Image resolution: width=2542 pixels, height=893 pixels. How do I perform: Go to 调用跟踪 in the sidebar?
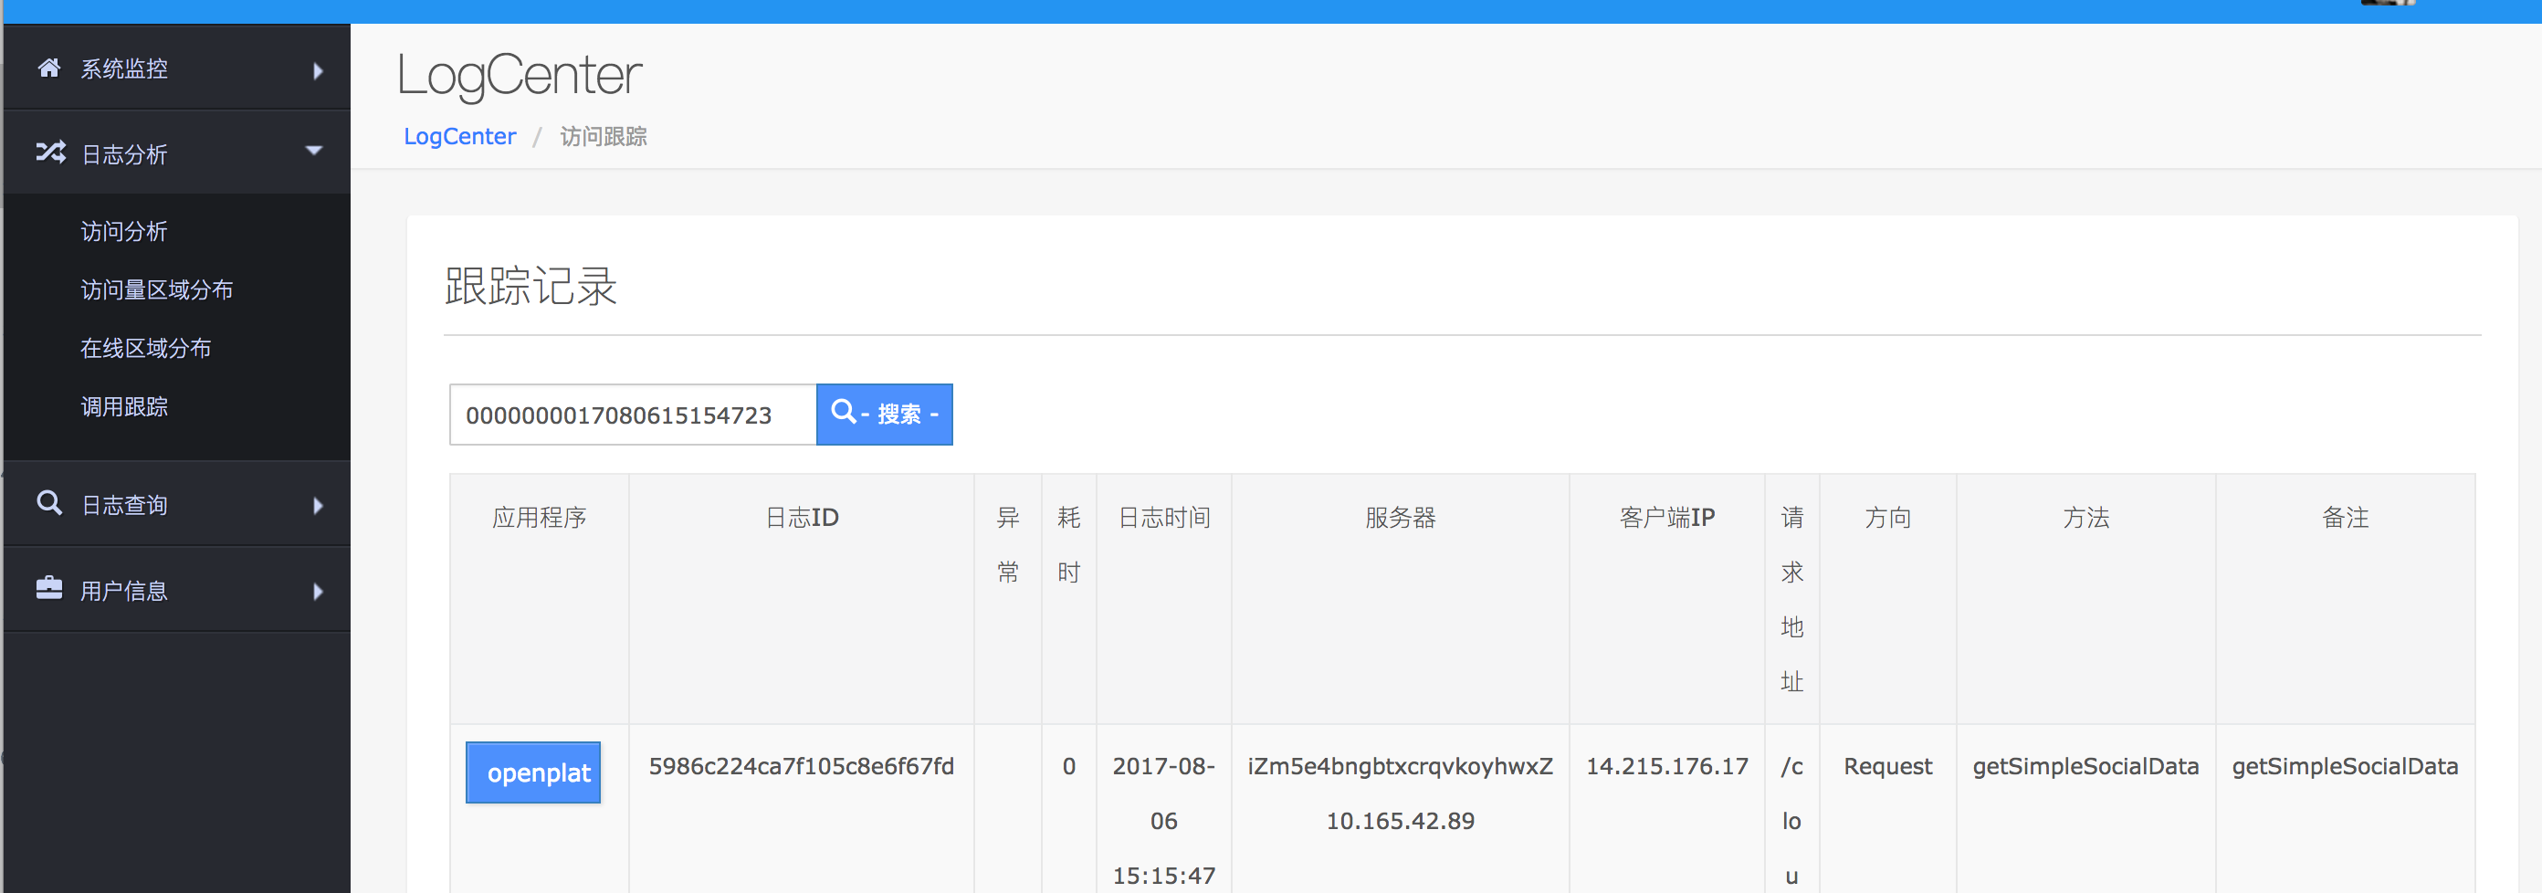coord(124,405)
